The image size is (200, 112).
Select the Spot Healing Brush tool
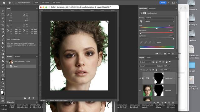(3, 36)
